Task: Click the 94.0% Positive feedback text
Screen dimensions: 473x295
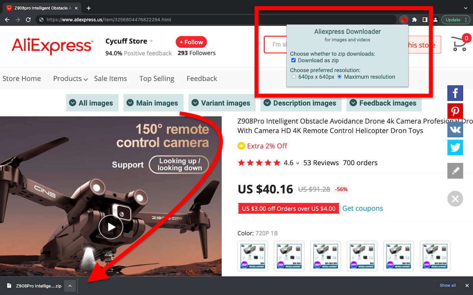Action: click(139, 53)
